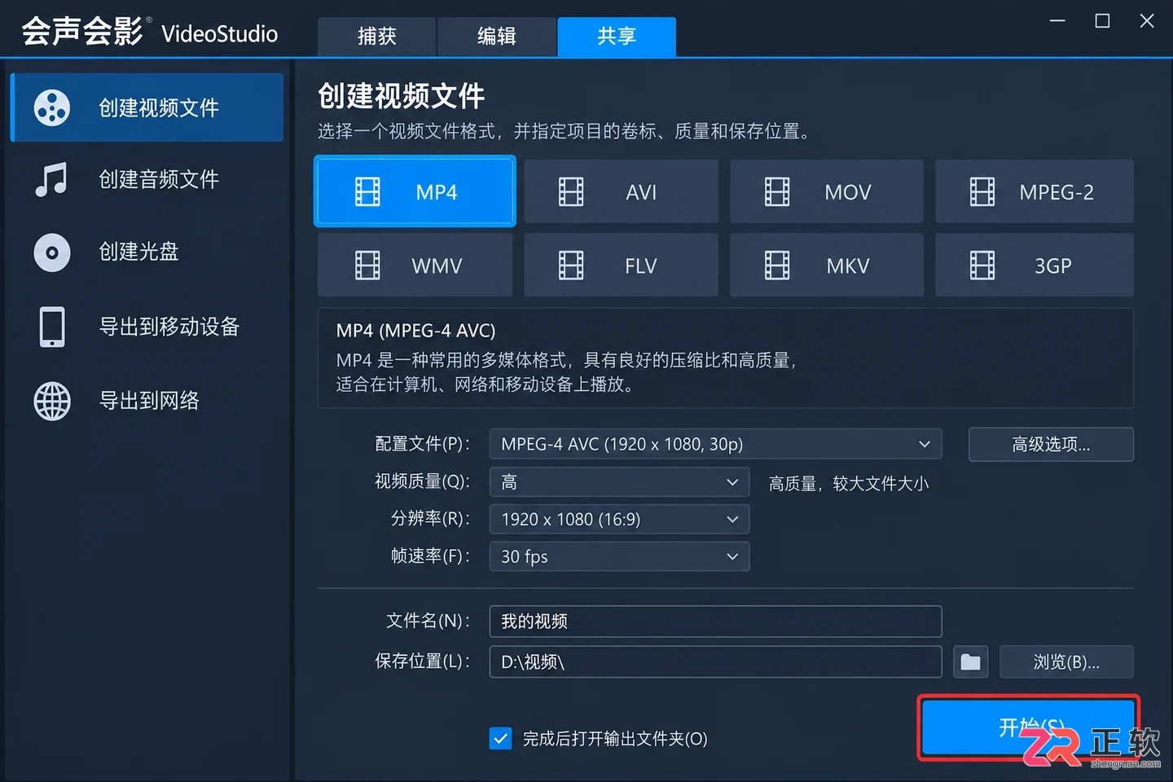Click the disc icon for creating a disc
This screenshot has height=782, width=1173.
52,253
